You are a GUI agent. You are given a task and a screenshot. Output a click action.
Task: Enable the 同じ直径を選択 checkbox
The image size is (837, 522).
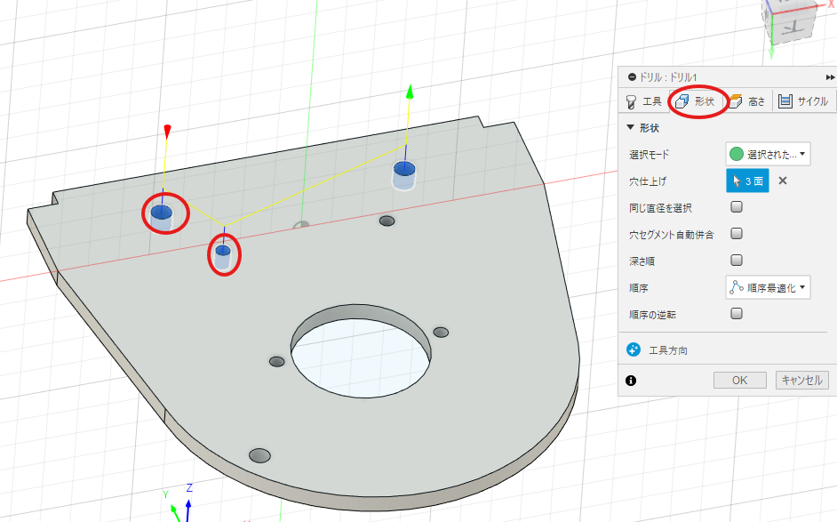point(737,207)
